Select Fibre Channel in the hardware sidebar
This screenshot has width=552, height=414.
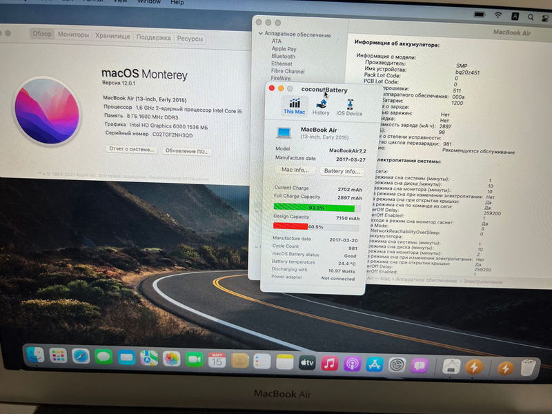288,71
